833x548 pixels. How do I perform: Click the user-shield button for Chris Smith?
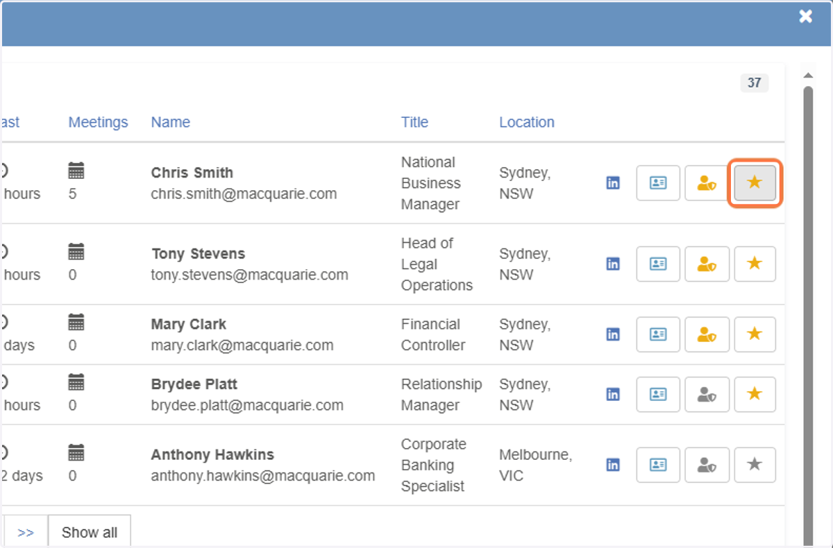coord(707,183)
